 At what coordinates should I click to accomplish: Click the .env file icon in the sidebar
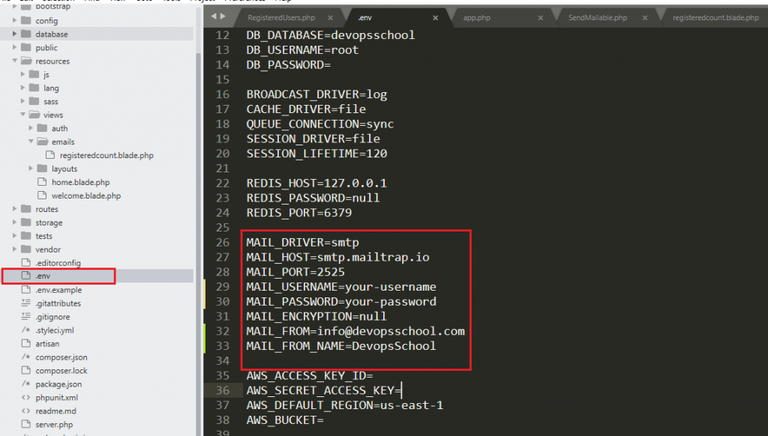tap(26, 276)
